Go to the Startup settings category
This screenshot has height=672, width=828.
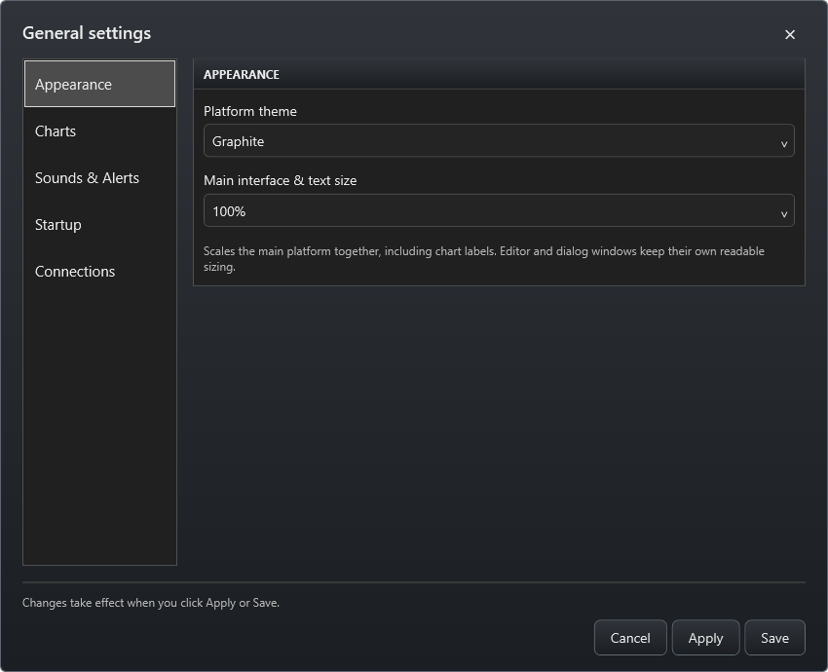click(x=99, y=224)
